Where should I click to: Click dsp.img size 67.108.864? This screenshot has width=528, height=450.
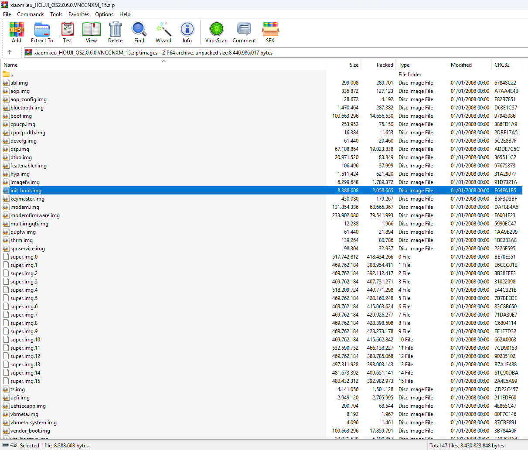[x=347, y=149]
